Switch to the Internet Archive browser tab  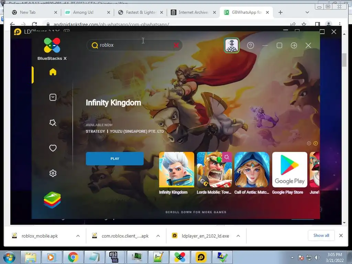click(194, 12)
